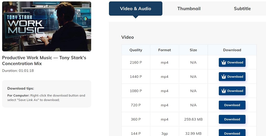The width and height of the screenshot is (266, 136).
Task: Switch to the Subtitle tab
Action: (242, 9)
